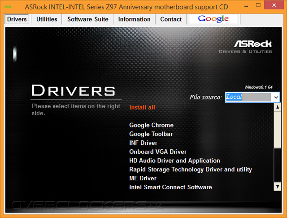Choose Onboard VGA Driver
The height and width of the screenshot is (218, 287).
coord(158,152)
